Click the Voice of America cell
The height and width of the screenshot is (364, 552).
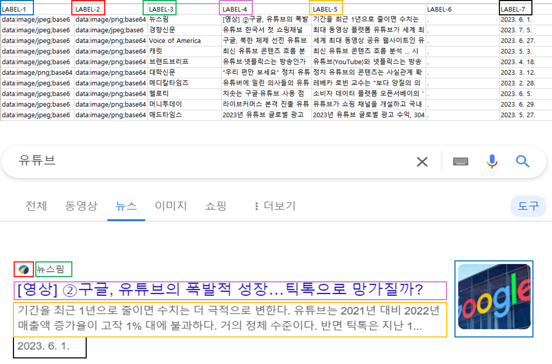pos(184,40)
